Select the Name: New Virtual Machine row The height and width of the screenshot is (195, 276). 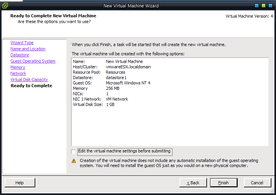(108, 61)
